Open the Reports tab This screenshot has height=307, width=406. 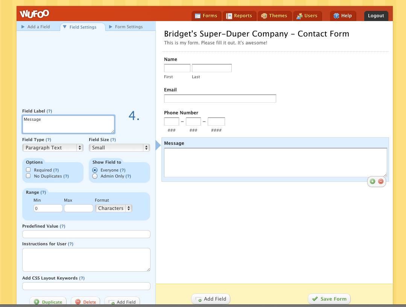(x=239, y=16)
